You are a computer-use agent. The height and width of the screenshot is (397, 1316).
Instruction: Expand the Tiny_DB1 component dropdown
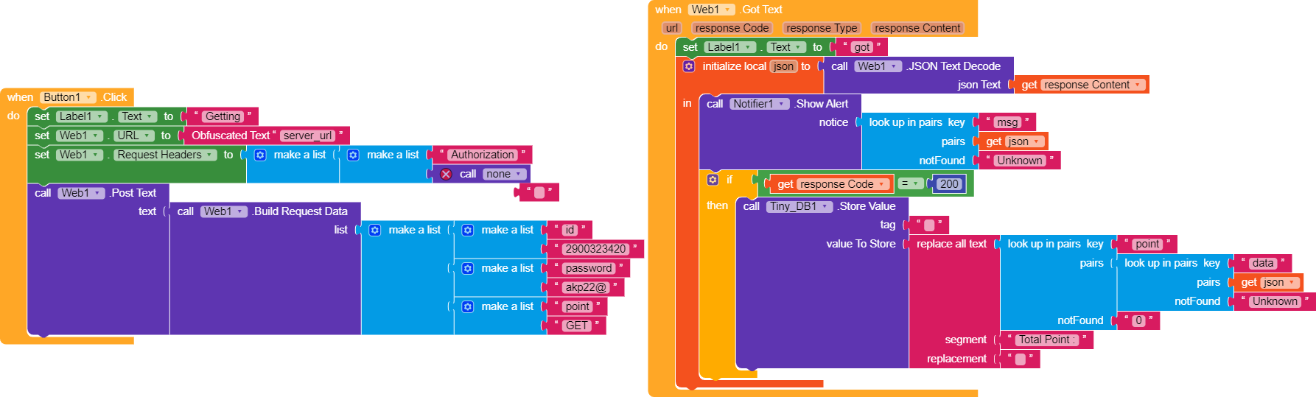click(x=825, y=207)
